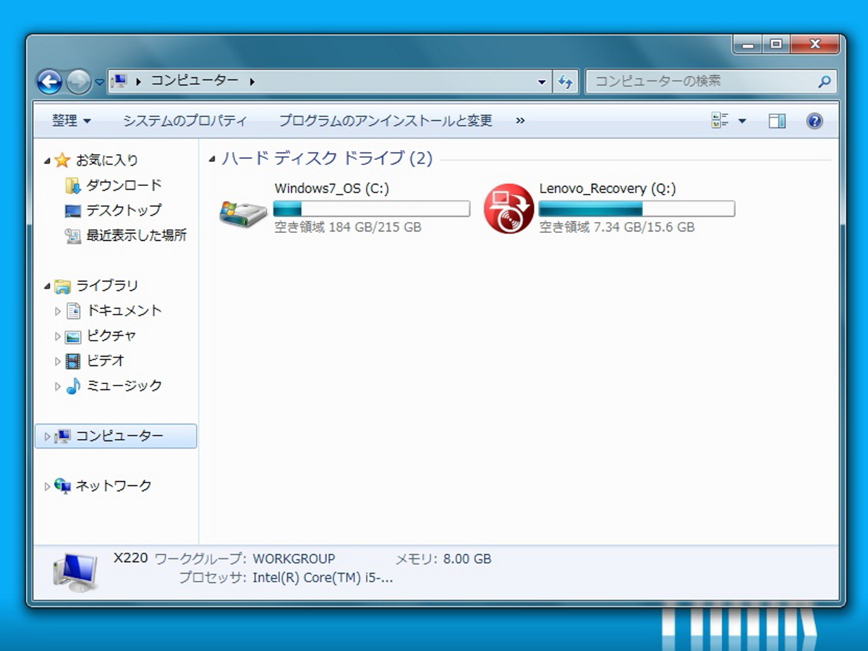Collapse the ライブラリ section
Screen dimensions: 868x651
tap(47, 286)
